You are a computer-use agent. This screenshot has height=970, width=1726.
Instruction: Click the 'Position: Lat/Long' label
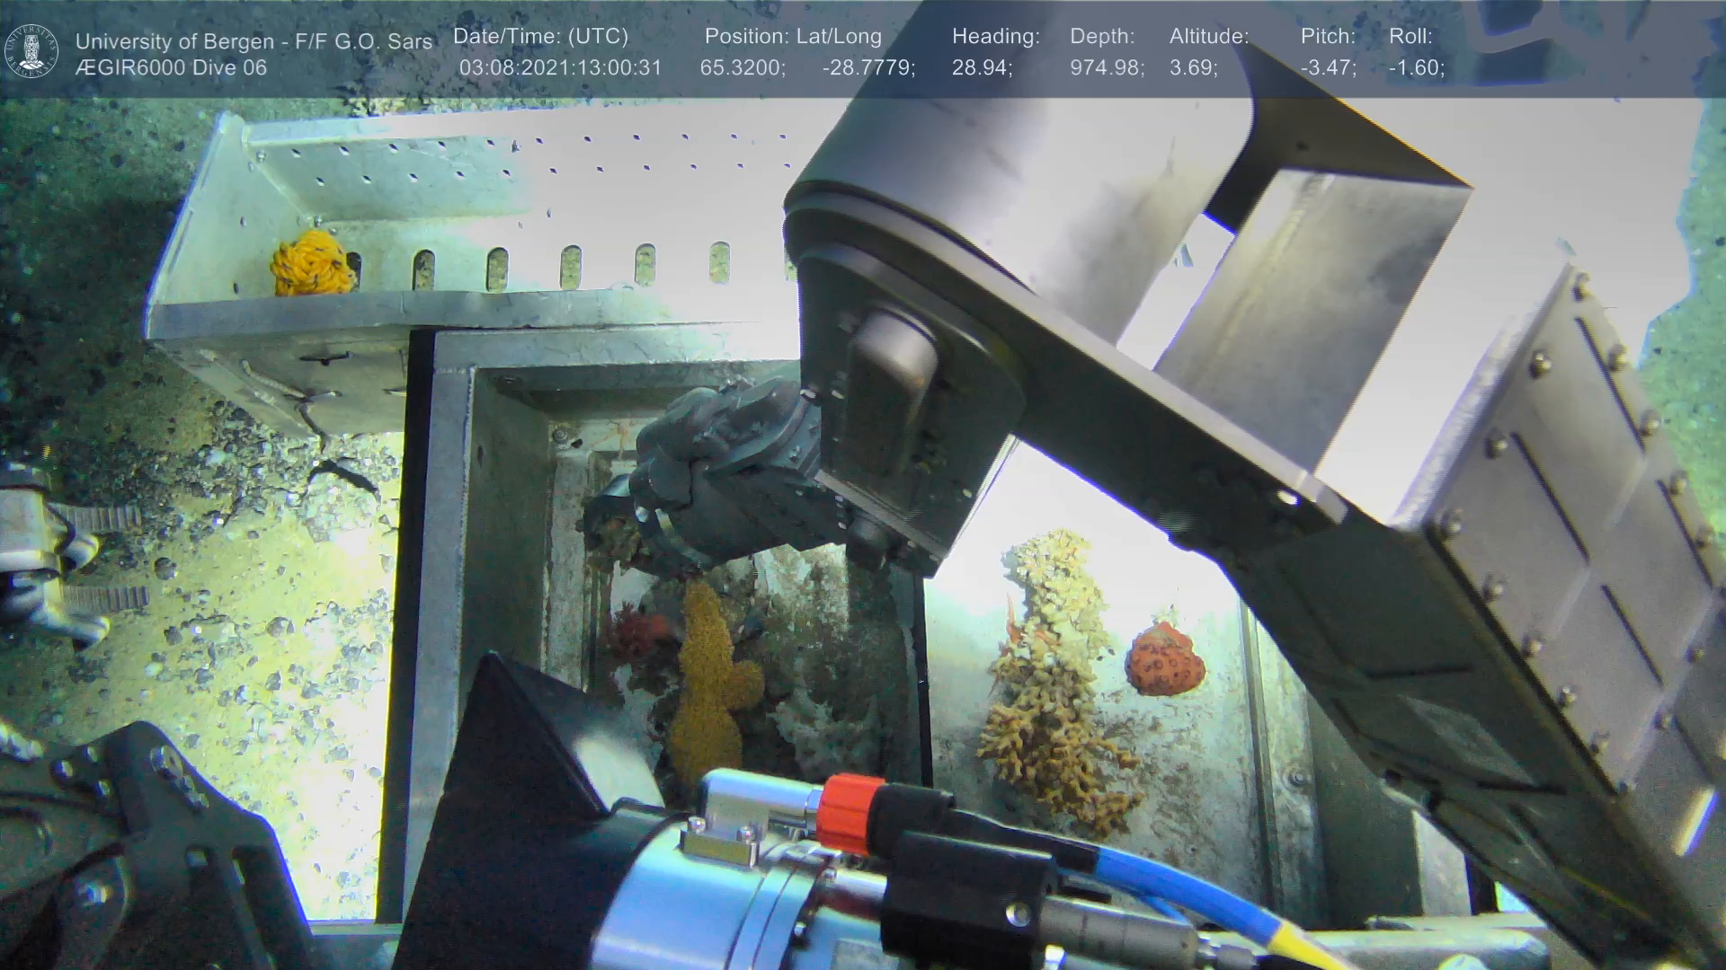793,36
